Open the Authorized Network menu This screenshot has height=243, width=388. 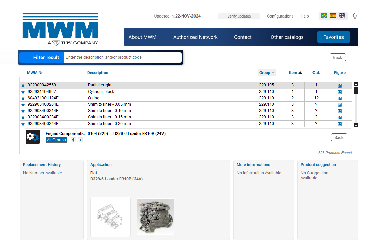tap(196, 37)
